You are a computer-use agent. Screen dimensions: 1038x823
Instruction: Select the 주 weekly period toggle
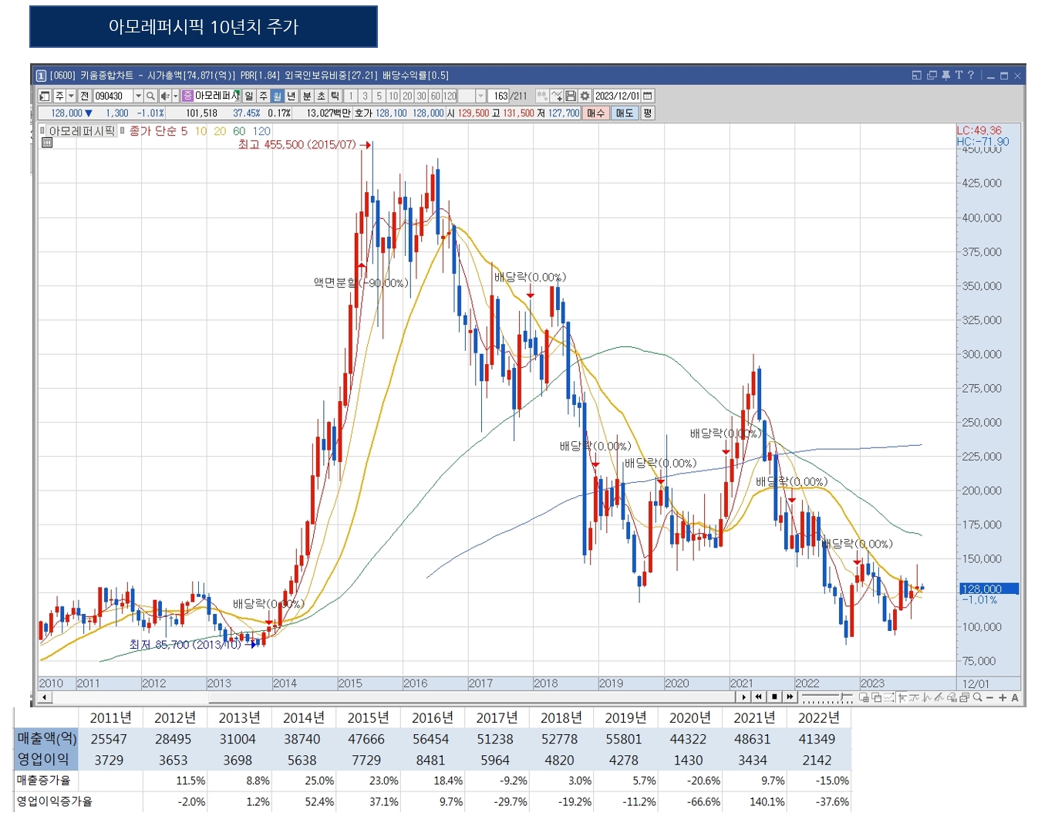click(x=263, y=96)
